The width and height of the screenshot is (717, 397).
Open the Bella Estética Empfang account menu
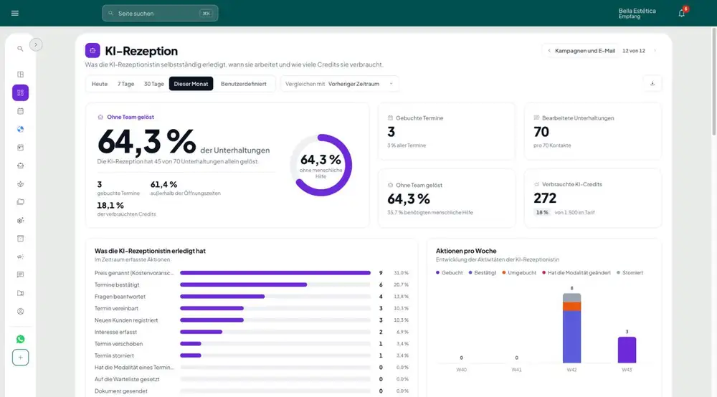point(637,13)
